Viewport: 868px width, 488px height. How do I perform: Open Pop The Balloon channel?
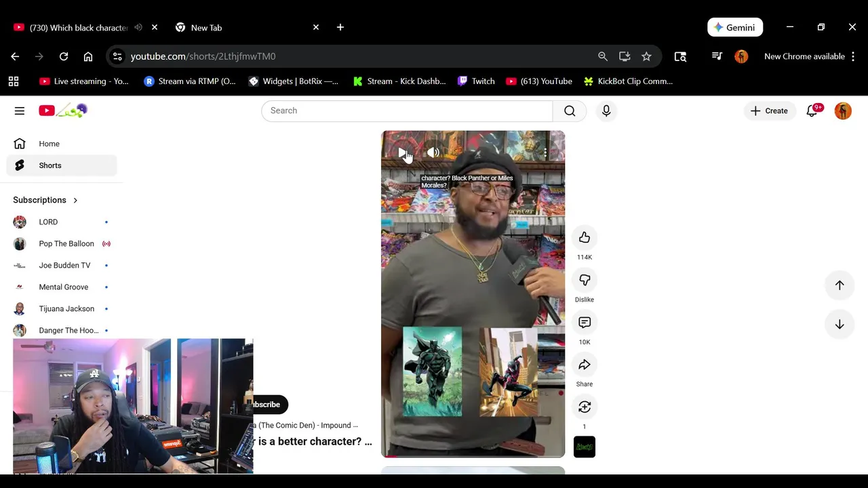point(62,243)
